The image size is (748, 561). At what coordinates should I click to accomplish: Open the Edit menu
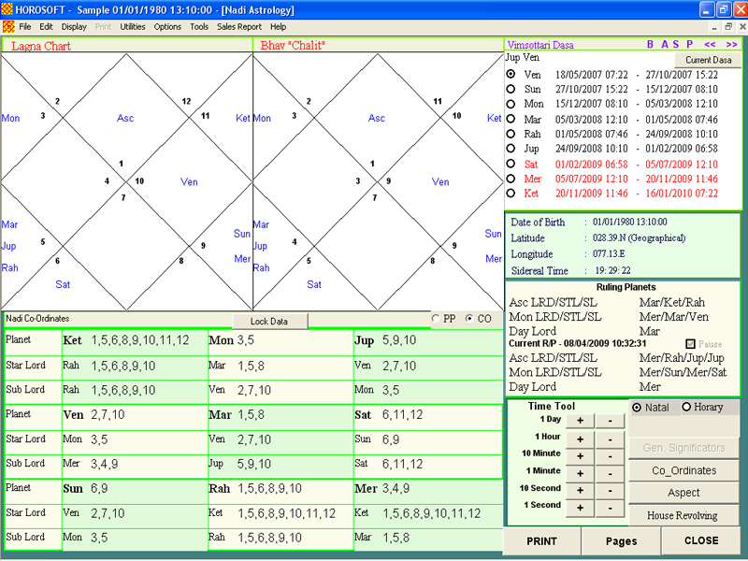(x=46, y=27)
